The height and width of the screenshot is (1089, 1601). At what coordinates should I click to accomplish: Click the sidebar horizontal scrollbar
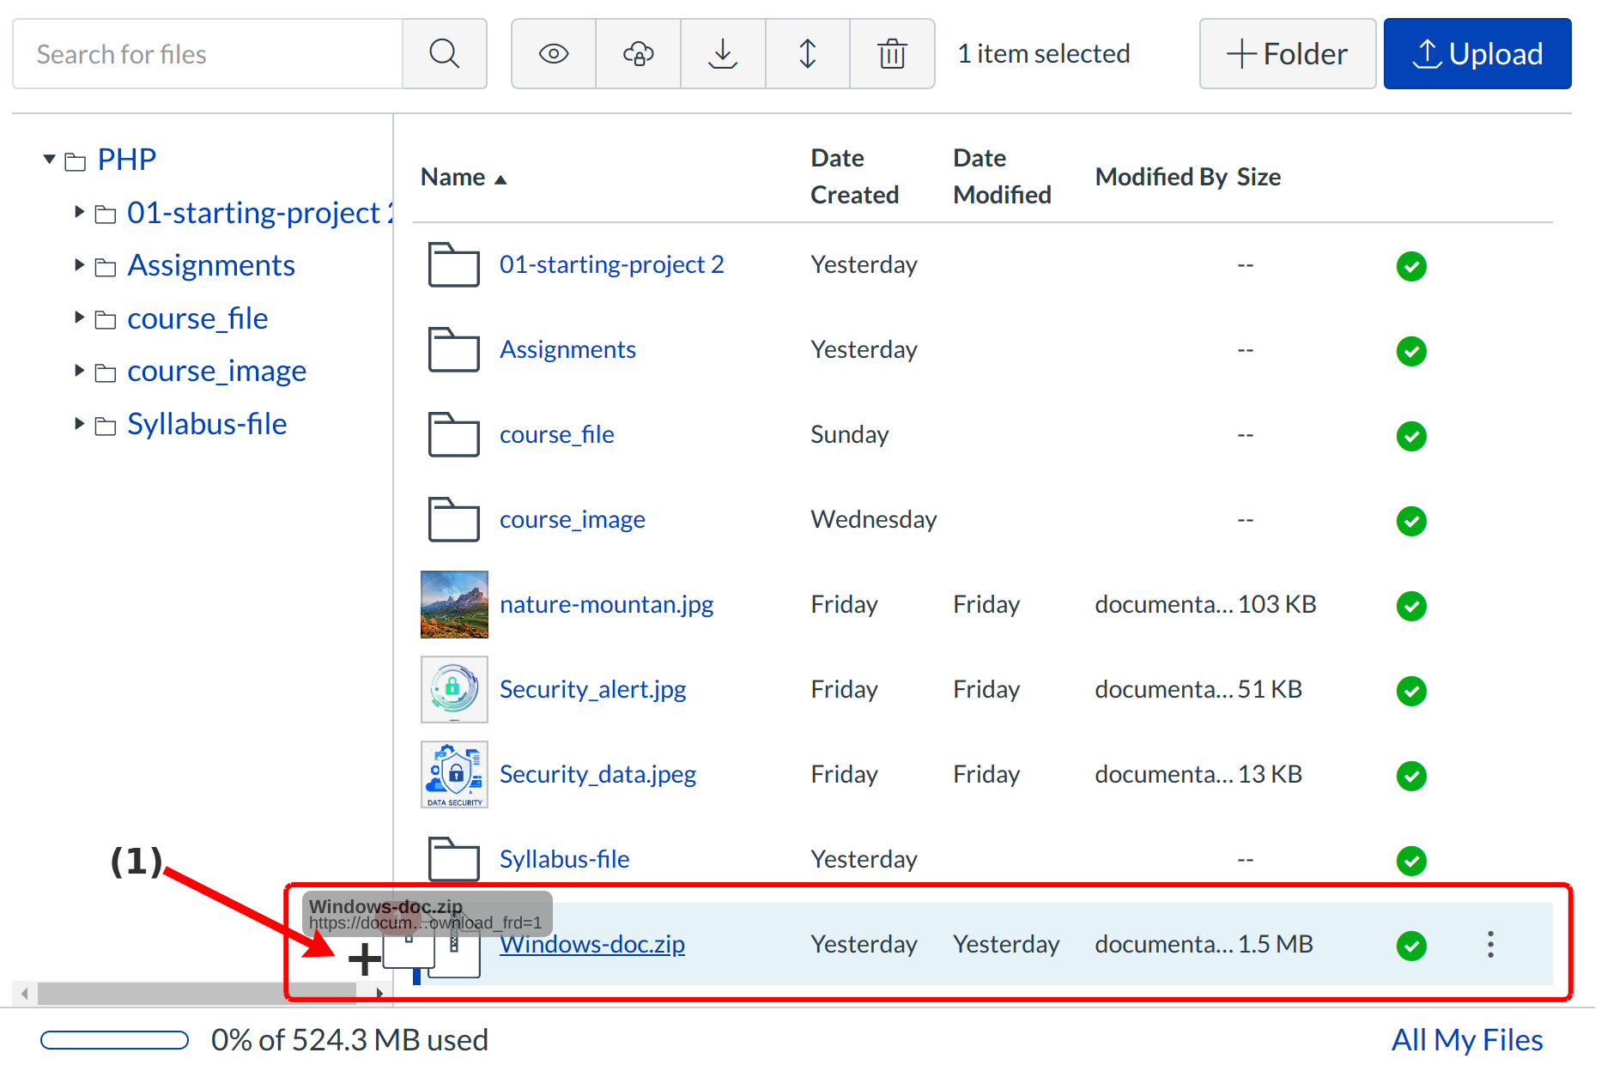point(197,993)
